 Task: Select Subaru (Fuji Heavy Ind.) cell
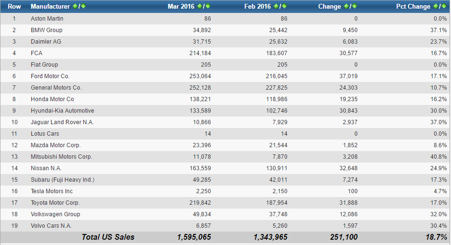pos(63,180)
